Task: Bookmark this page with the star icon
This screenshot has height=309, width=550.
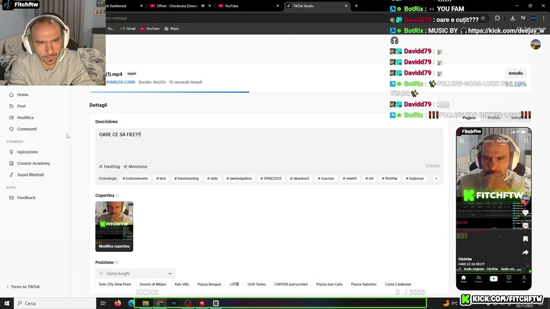Action: coord(483,18)
